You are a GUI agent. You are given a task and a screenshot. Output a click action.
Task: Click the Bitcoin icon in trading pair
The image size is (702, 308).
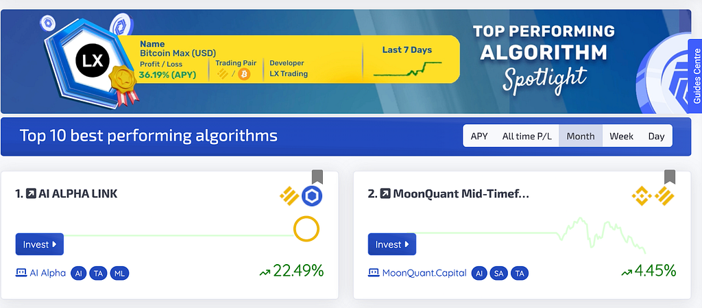pyautogui.click(x=244, y=74)
